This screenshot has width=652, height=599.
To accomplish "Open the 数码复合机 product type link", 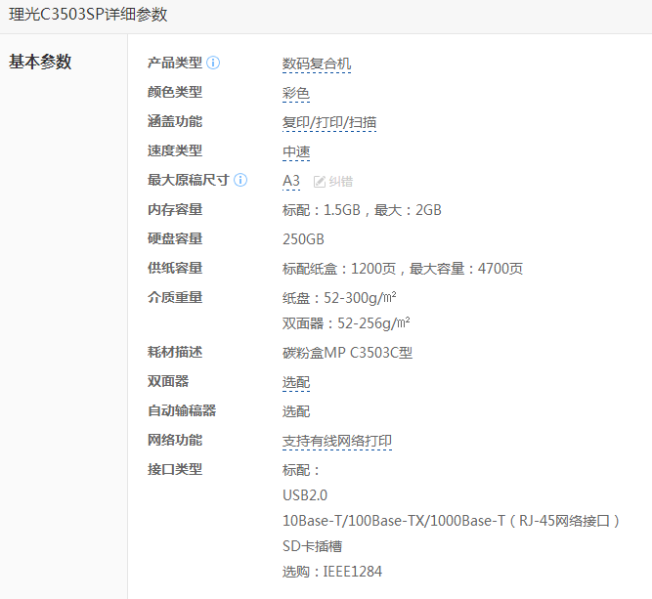I will 316,64.
